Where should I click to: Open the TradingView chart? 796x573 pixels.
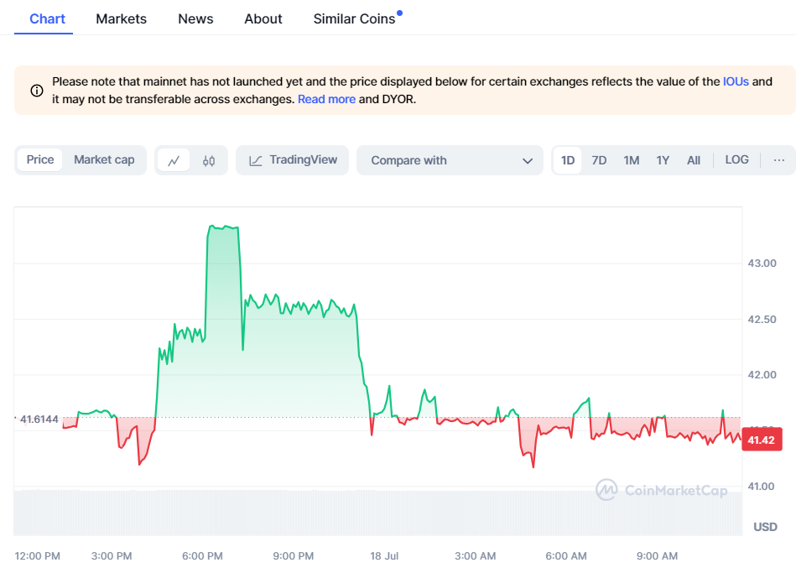293,160
